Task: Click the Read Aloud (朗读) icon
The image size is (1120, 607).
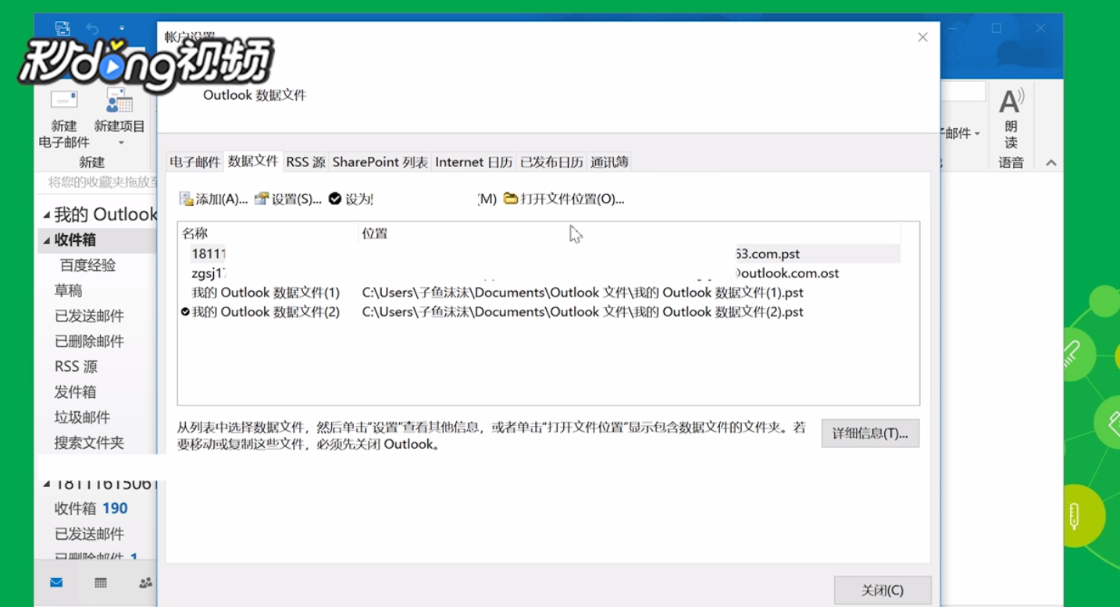Action: click(x=1011, y=101)
